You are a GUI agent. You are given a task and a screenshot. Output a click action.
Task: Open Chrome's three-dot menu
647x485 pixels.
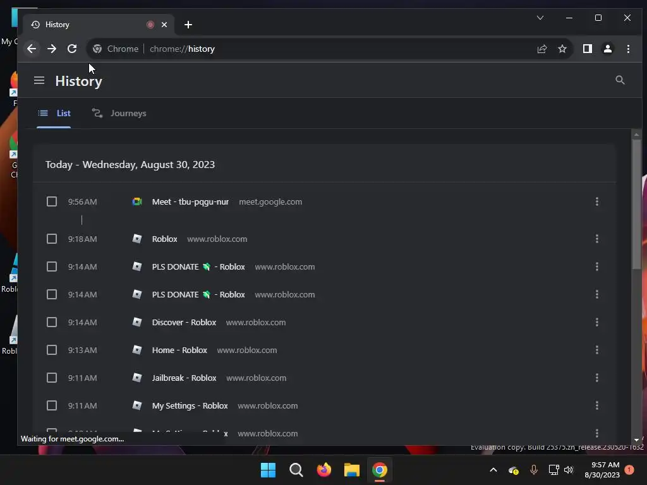[628, 49]
